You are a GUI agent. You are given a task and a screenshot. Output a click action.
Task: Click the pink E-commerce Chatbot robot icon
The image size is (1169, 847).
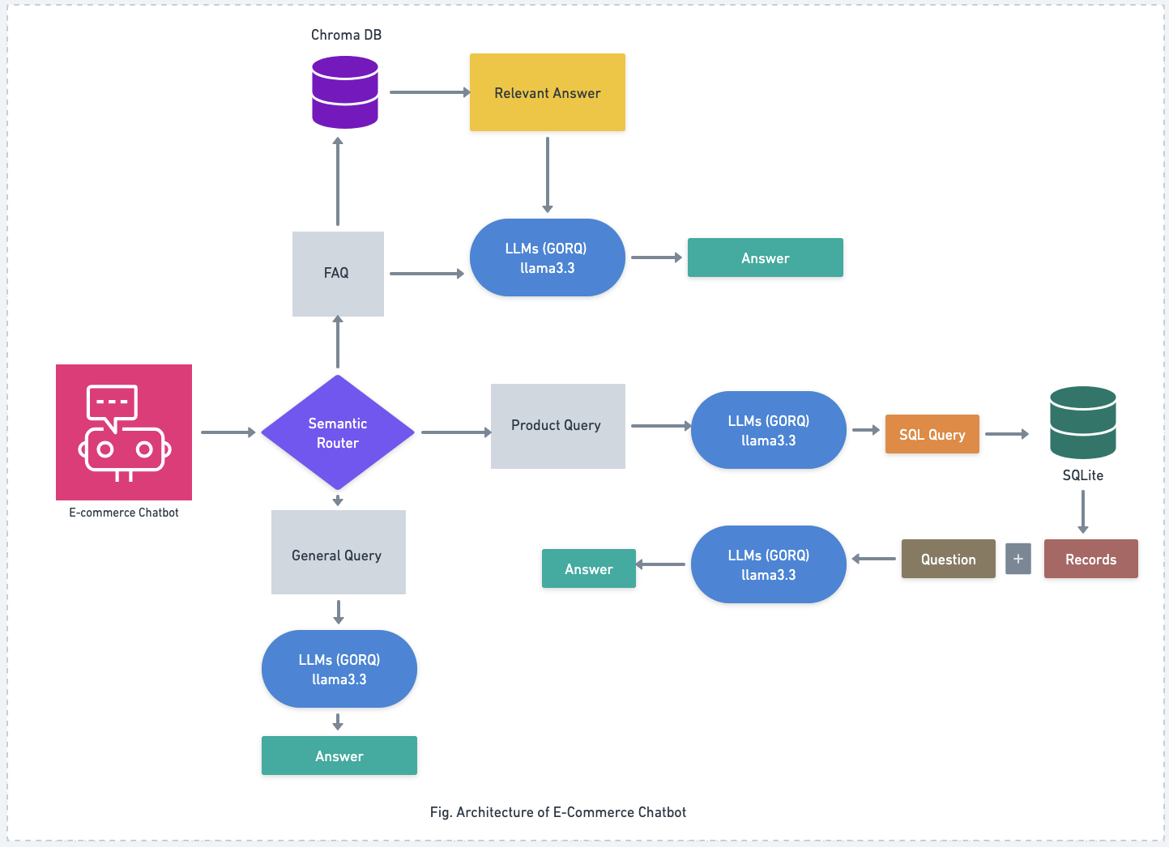pyautogui.click(x=124, y=432)
